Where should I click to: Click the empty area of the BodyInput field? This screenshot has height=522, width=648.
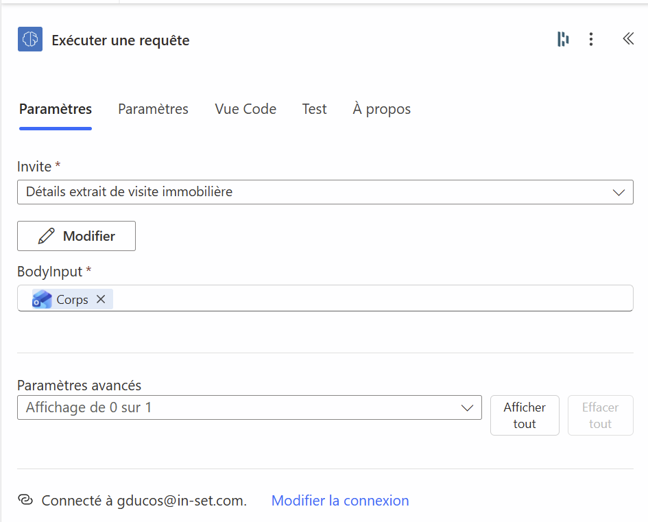tap(370, 299)
